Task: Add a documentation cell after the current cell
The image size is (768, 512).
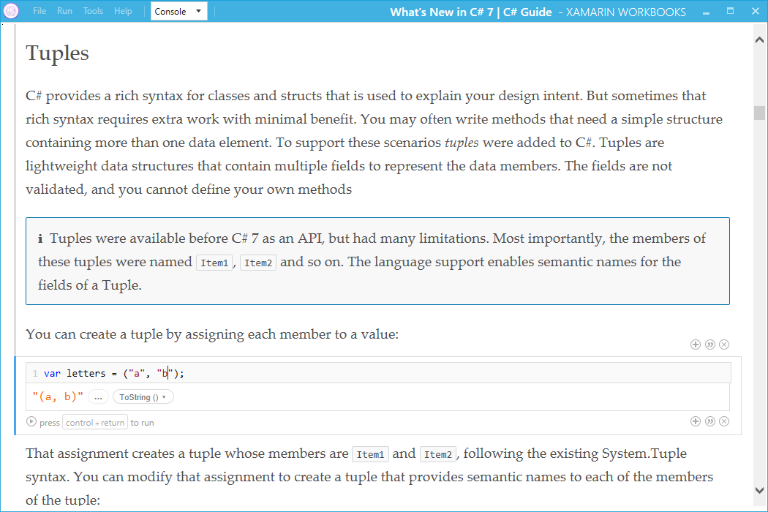Action: tap(709, 421)
